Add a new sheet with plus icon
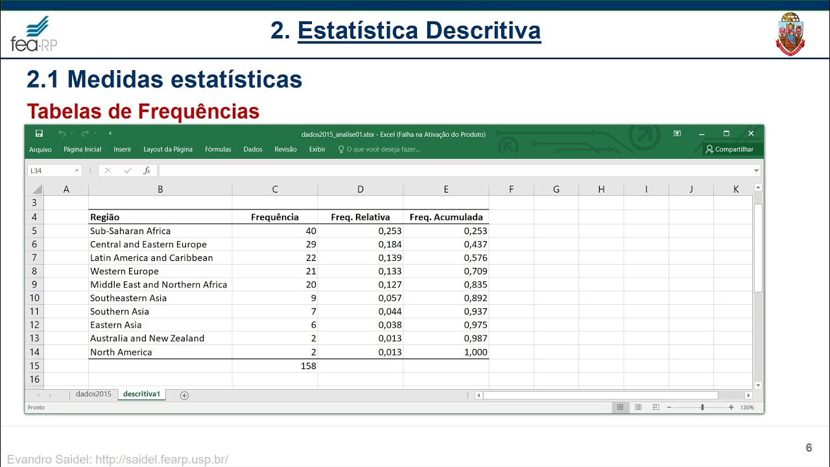 pyautogui.click(x=184, y=395)
